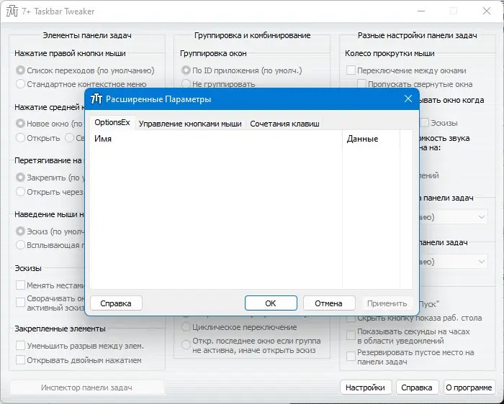
Task: Close the 7+ Taskbar Tweaker main window
Action: pyautogui.click(x=487, y=12)
